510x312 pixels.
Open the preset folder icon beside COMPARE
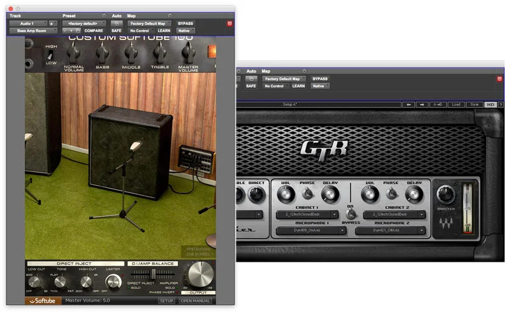78,31
